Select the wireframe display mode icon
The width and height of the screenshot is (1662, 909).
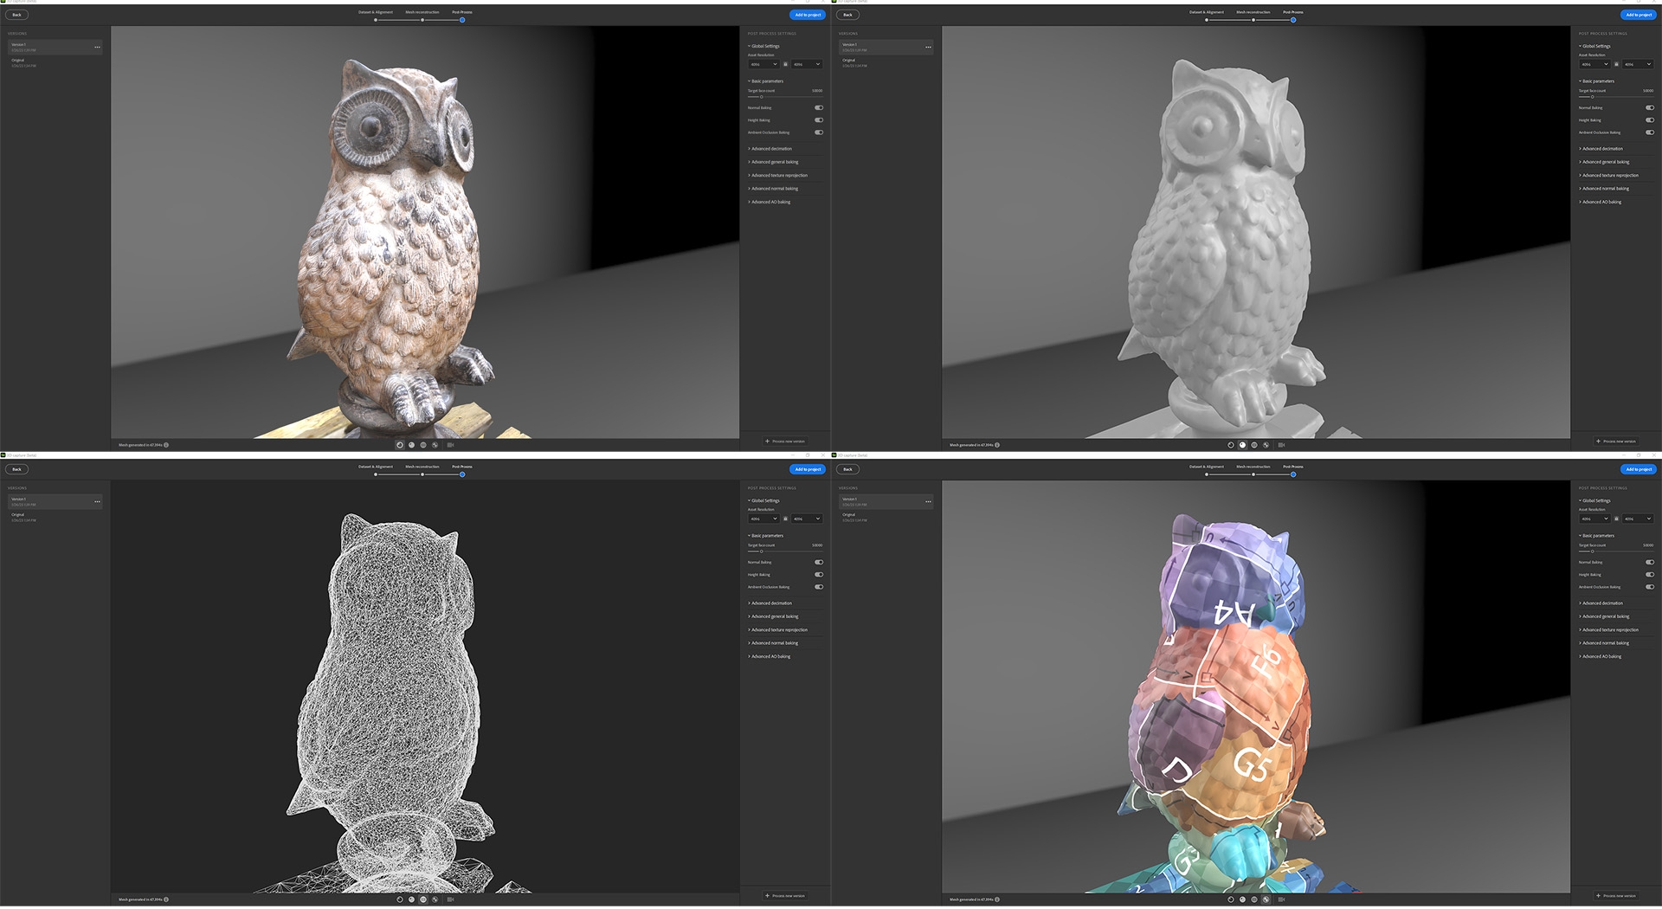[422, 444]
